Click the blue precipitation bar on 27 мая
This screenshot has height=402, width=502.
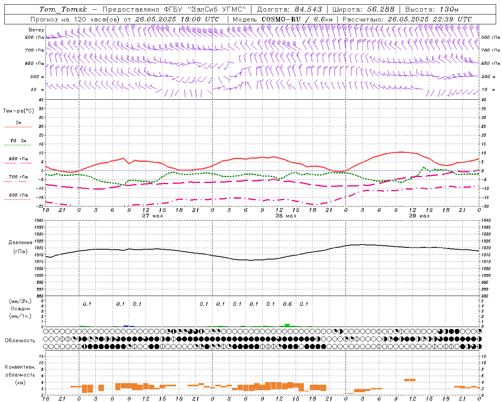126,326
